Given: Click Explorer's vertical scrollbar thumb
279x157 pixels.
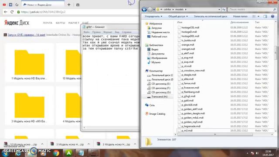Looking at the screenshot, I should point(276,53).
